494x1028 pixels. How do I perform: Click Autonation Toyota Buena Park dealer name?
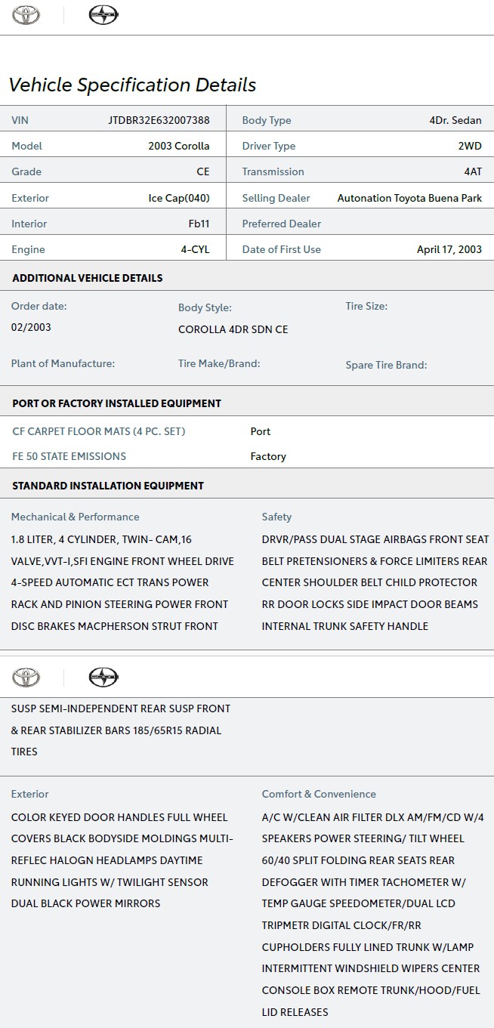[x=409, y=198]
